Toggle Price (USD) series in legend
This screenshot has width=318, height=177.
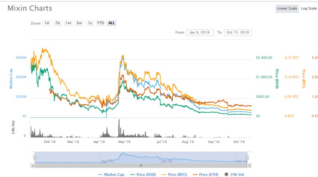pyautogui.click(x=143, y=174)
